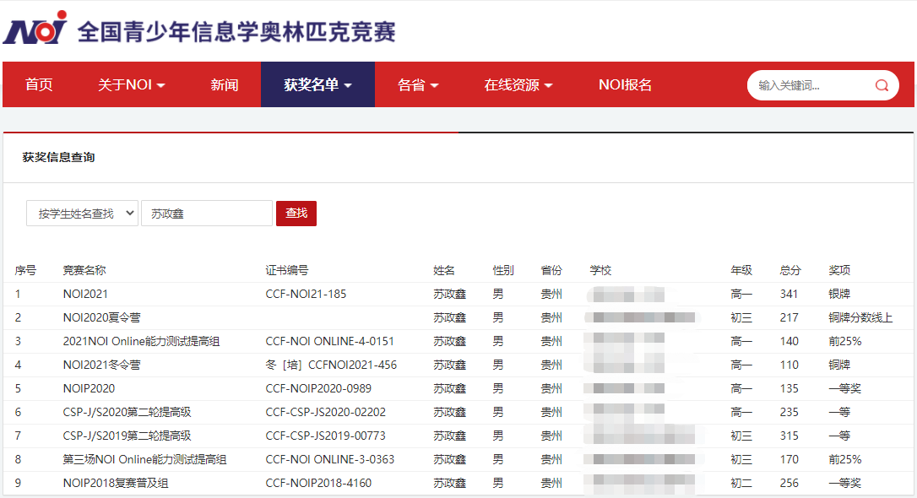Image resolution: width=917 pixels, height=498 pixels.
Task: Click certificate number CCF-CSP-JS2020-02202
Action: pyautogui.click(x=326, y=412)
